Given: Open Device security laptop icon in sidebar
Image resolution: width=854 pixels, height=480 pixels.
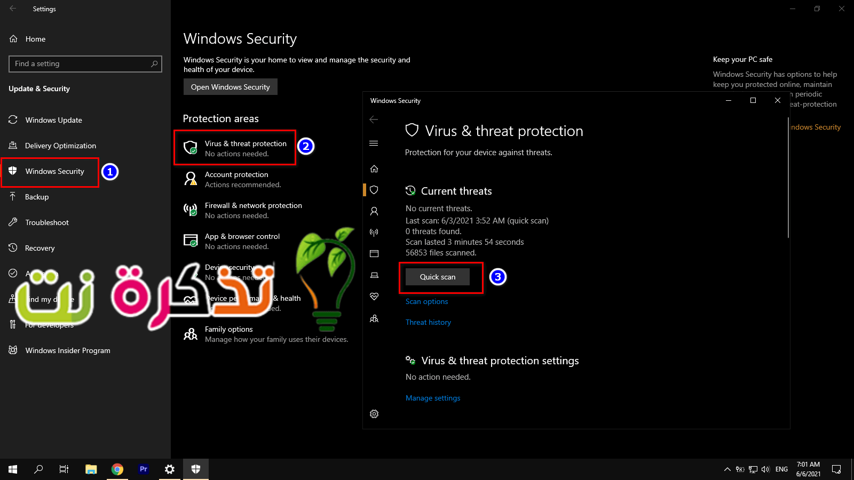Looking at the screenshot, I should click(x=374, y=275).
